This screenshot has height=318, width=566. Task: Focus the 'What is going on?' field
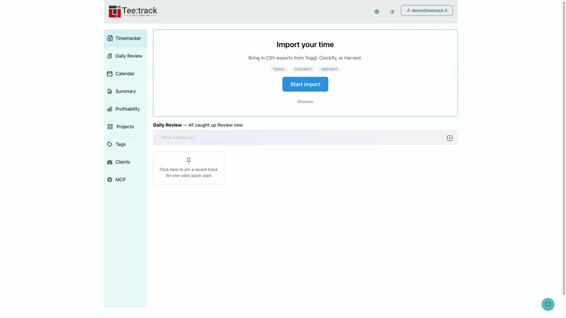pos(301,138)
